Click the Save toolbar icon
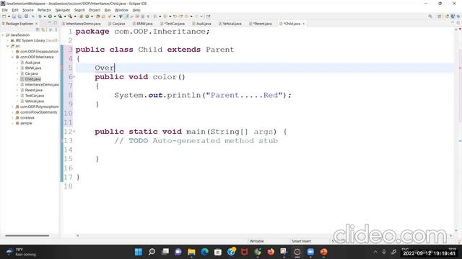Screen dimensions: 462x259 point(14,17)
